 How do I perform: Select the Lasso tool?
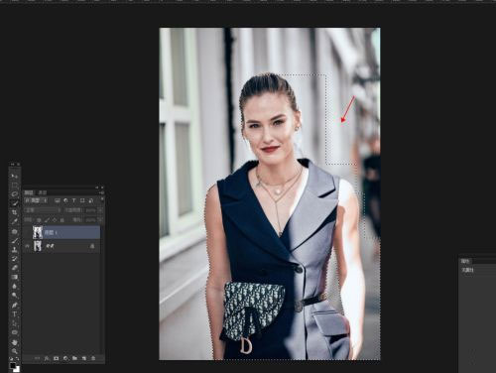click(x=15, y=194)
